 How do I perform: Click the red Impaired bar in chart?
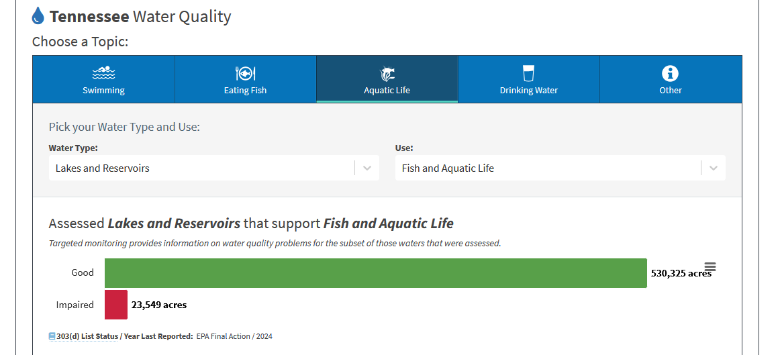click(x=115, y=305)
